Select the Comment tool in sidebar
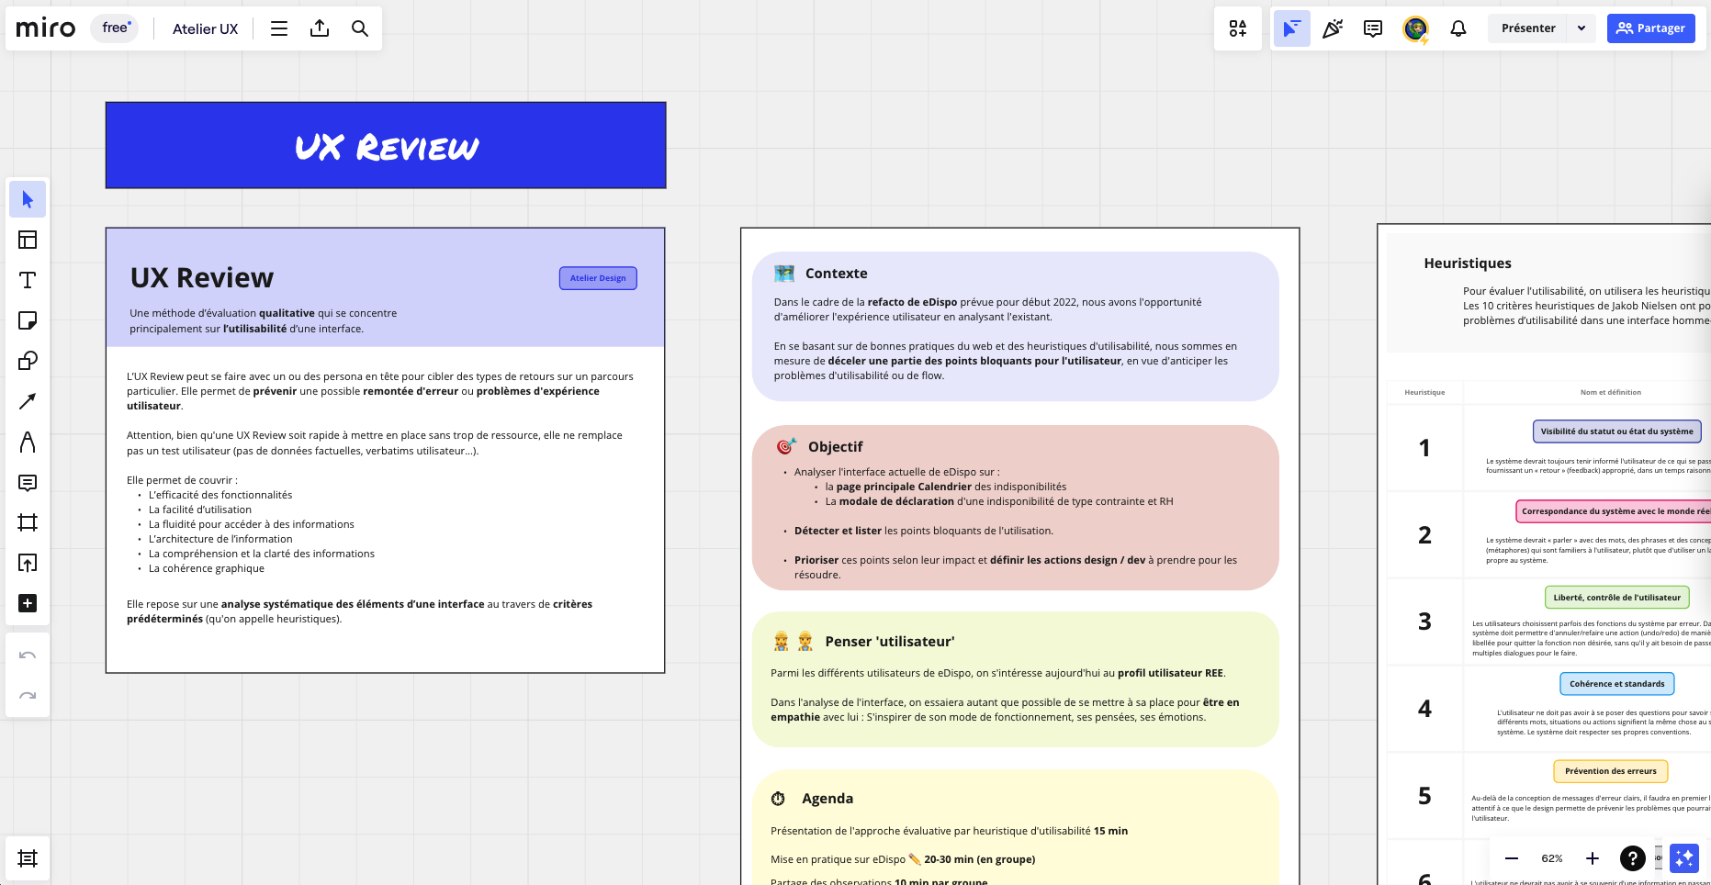The width and height of the screenshot is (1711, 885). pyautogui.click(x=28, y=482)
